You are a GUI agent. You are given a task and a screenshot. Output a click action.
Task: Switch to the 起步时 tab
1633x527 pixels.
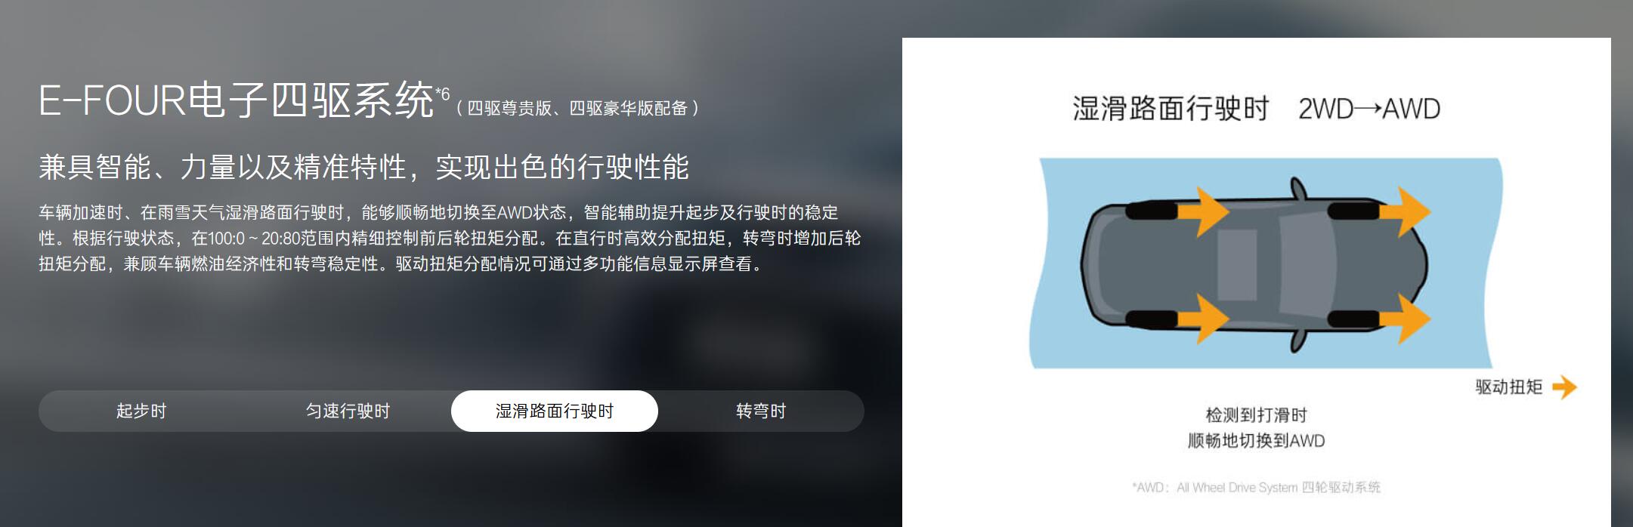(x=141, y=411)
